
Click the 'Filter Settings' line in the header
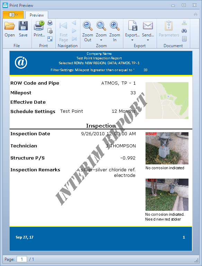99,70
